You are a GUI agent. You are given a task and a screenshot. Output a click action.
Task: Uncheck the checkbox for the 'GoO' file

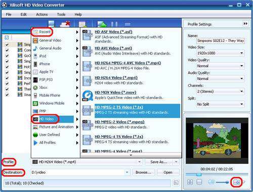click(x=7, y=56)
